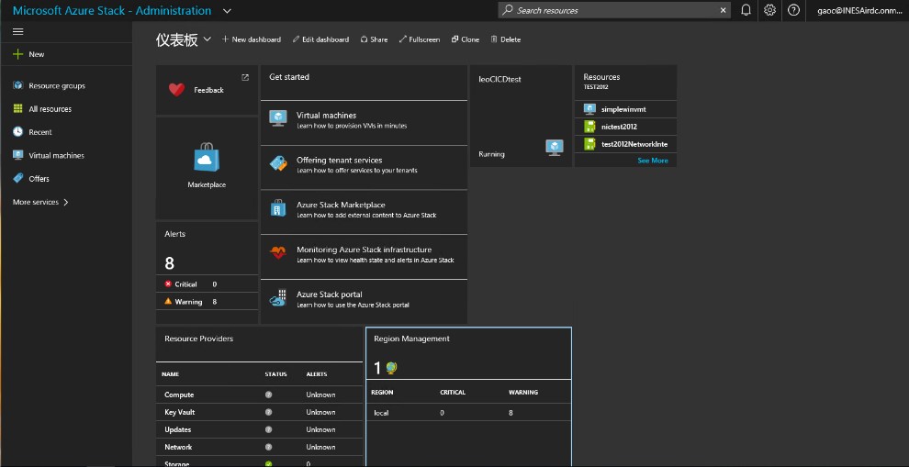Click the Recent clock icon
909x467 pixels.
18,131
